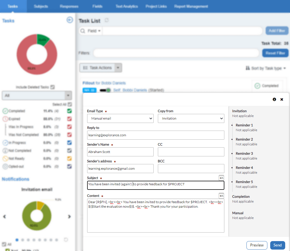
Task: Toggle the Completed row checkbox
Action: click(x=69, y=111)
